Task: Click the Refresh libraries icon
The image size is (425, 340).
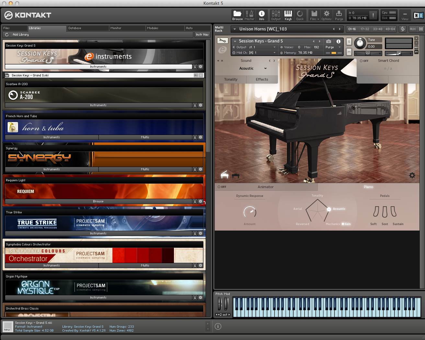Action: (x=7, y=35)
